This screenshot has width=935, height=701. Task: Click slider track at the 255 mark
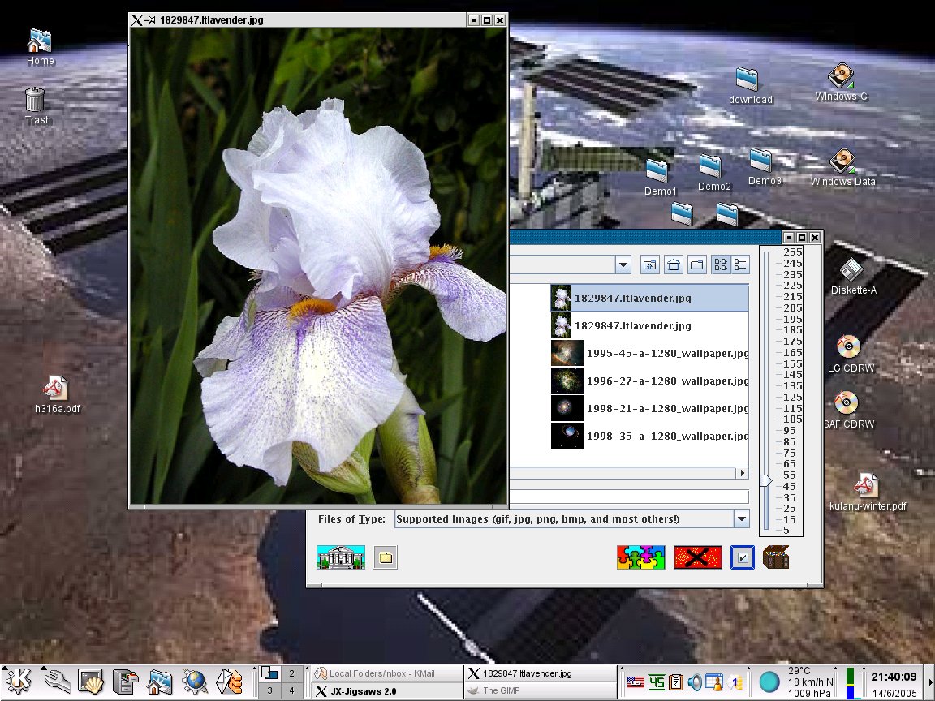coord(766,253)
